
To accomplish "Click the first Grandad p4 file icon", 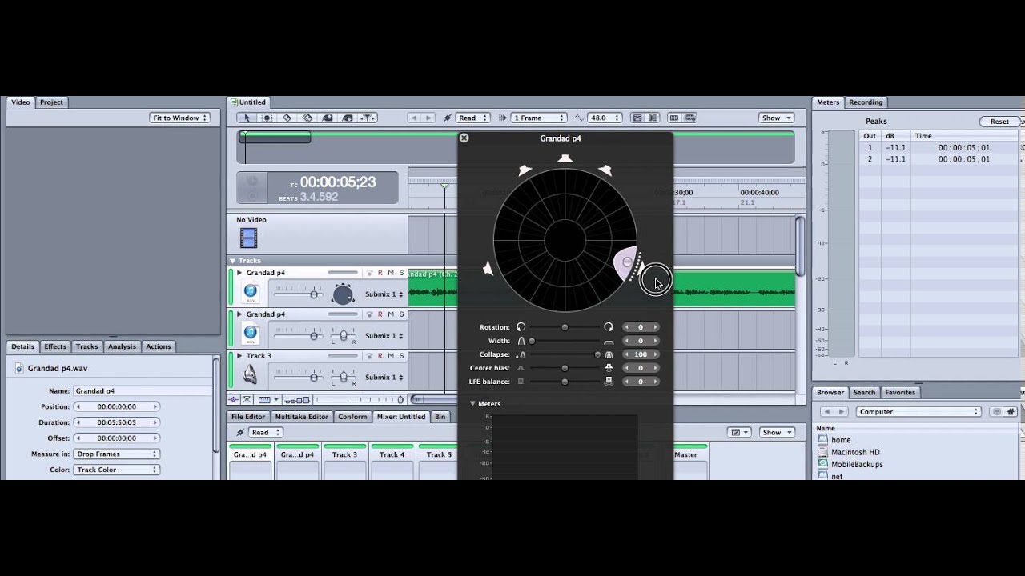I will [x=251, y=292].
